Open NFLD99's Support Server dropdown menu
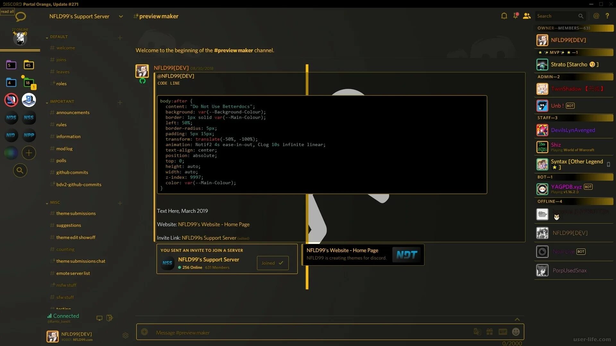This screenshot has width=616, height=346. coord(121,16)
